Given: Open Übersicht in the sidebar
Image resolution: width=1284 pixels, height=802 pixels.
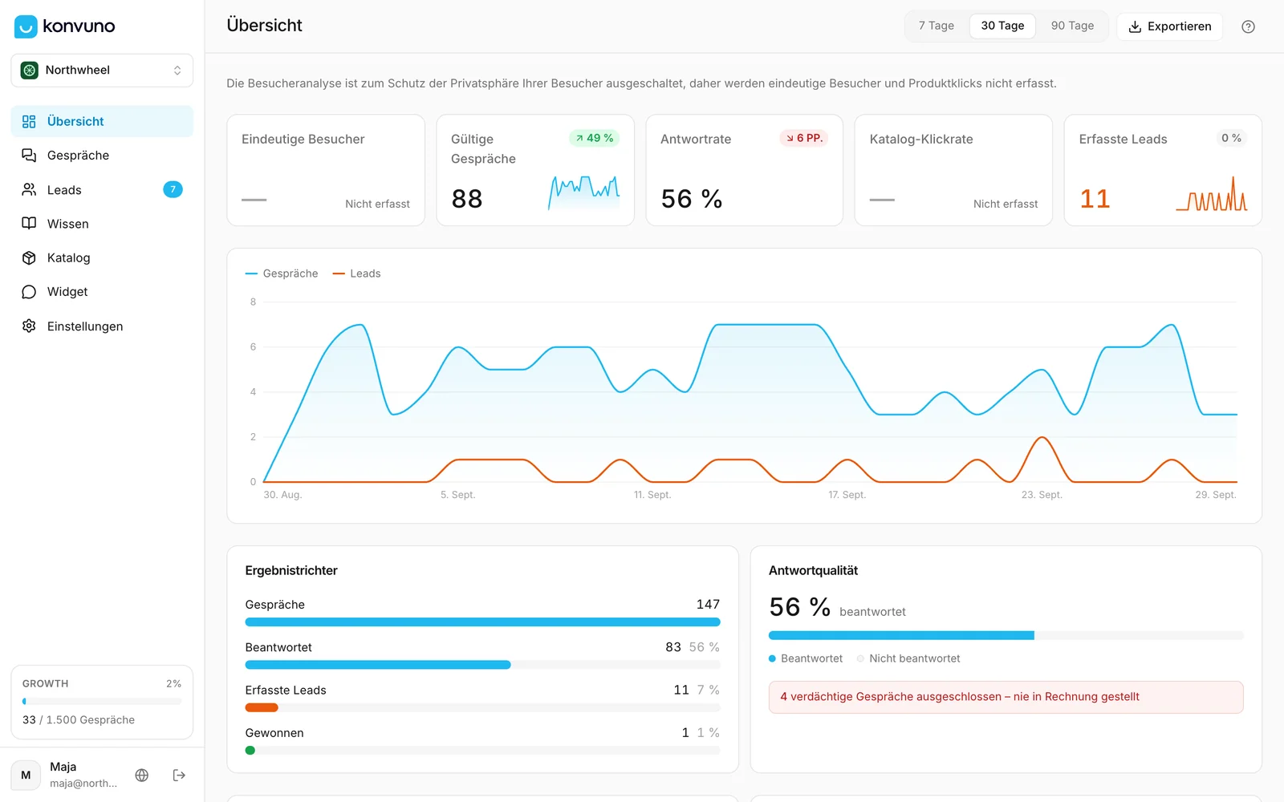Looking at the screenshot, I should point(102,121).
